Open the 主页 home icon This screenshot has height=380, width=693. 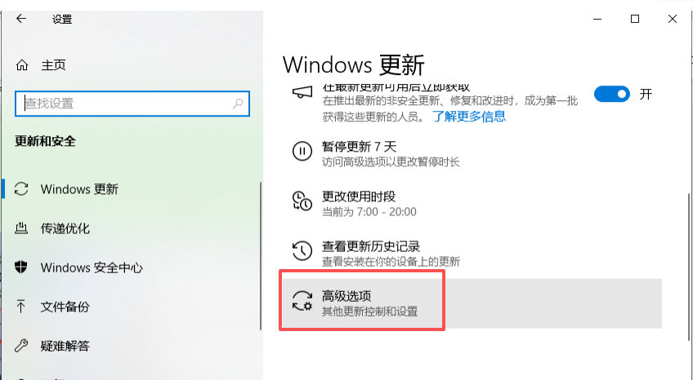tap(21, 65)
